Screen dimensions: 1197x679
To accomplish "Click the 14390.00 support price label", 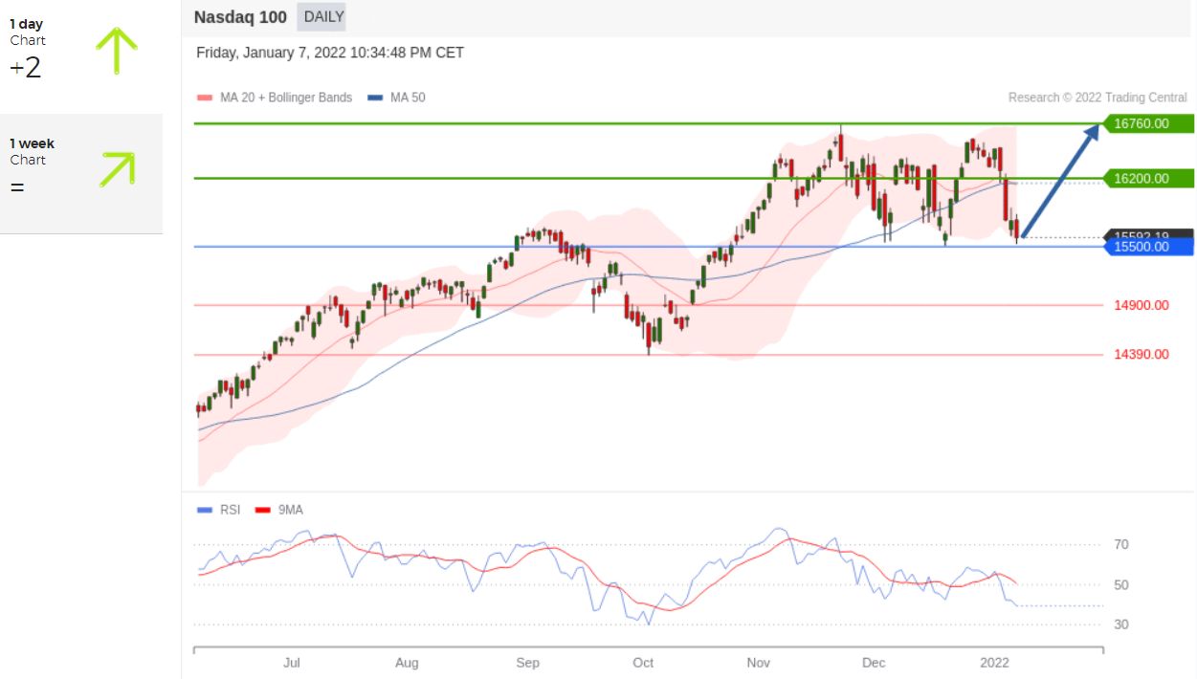I will click(x=1142, y=354).
